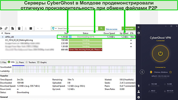Image resolution: width=178 pixels, height=100 pixels.
Task: Click the 16 MB uploaded arrow icon
Action: click(x=165, y=84)
